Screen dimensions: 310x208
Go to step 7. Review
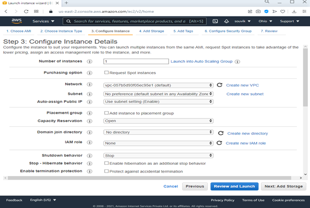pos(269,31)
